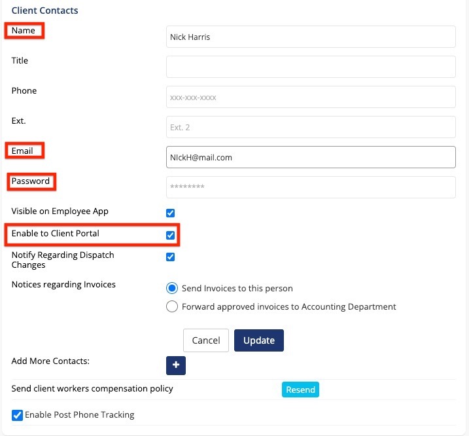Screen dimensions: 469x436
Task: Resend the client workers compensation policy
Action: pyautogui.click(x=300, y=390)
